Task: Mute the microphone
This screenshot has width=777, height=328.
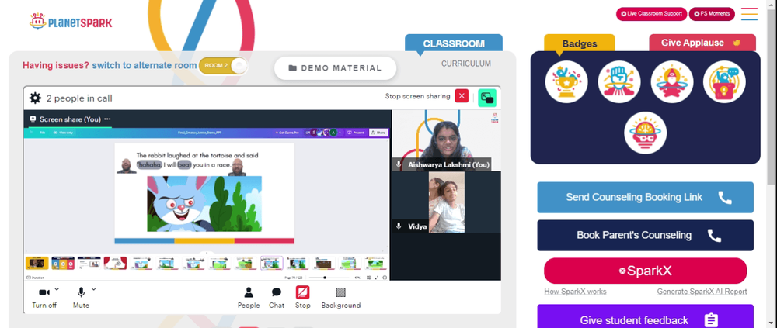Action: (81, 298)
